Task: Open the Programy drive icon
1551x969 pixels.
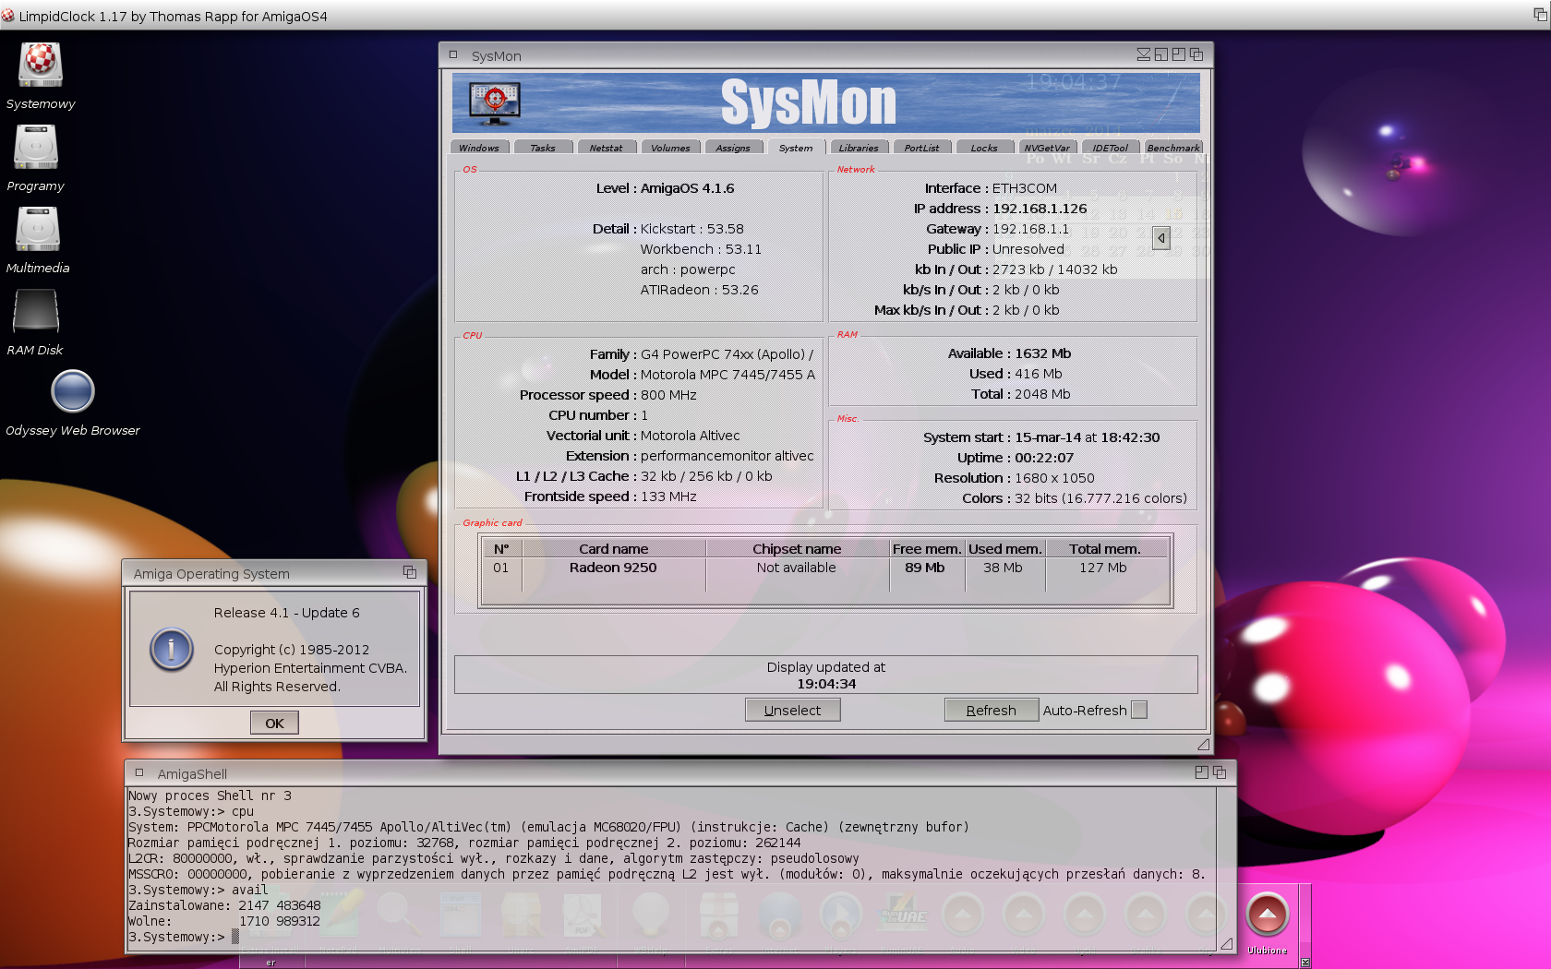Action: tap(36, 147)
